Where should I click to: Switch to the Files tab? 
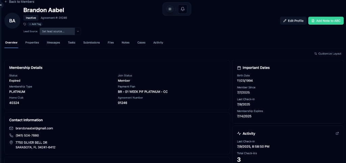(x=111, y=43)
